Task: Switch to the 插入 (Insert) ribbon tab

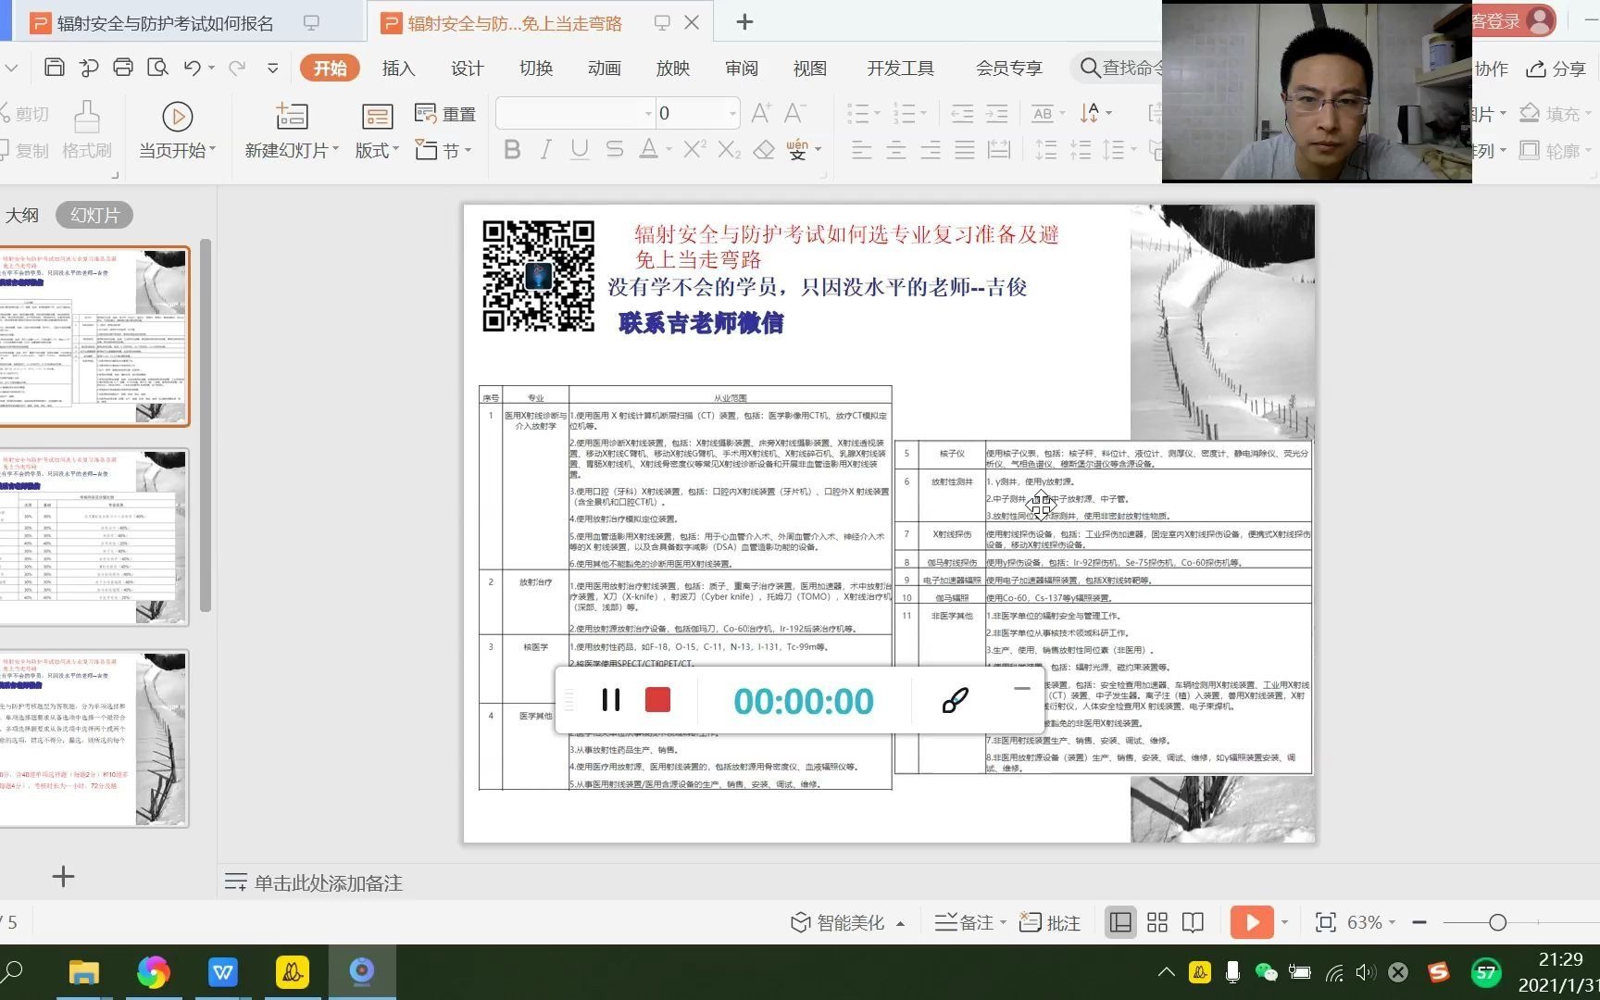Action: [x=398, y=67]
